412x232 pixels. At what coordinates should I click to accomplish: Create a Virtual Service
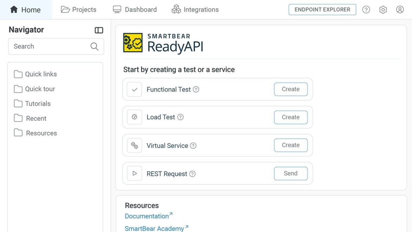291,145
